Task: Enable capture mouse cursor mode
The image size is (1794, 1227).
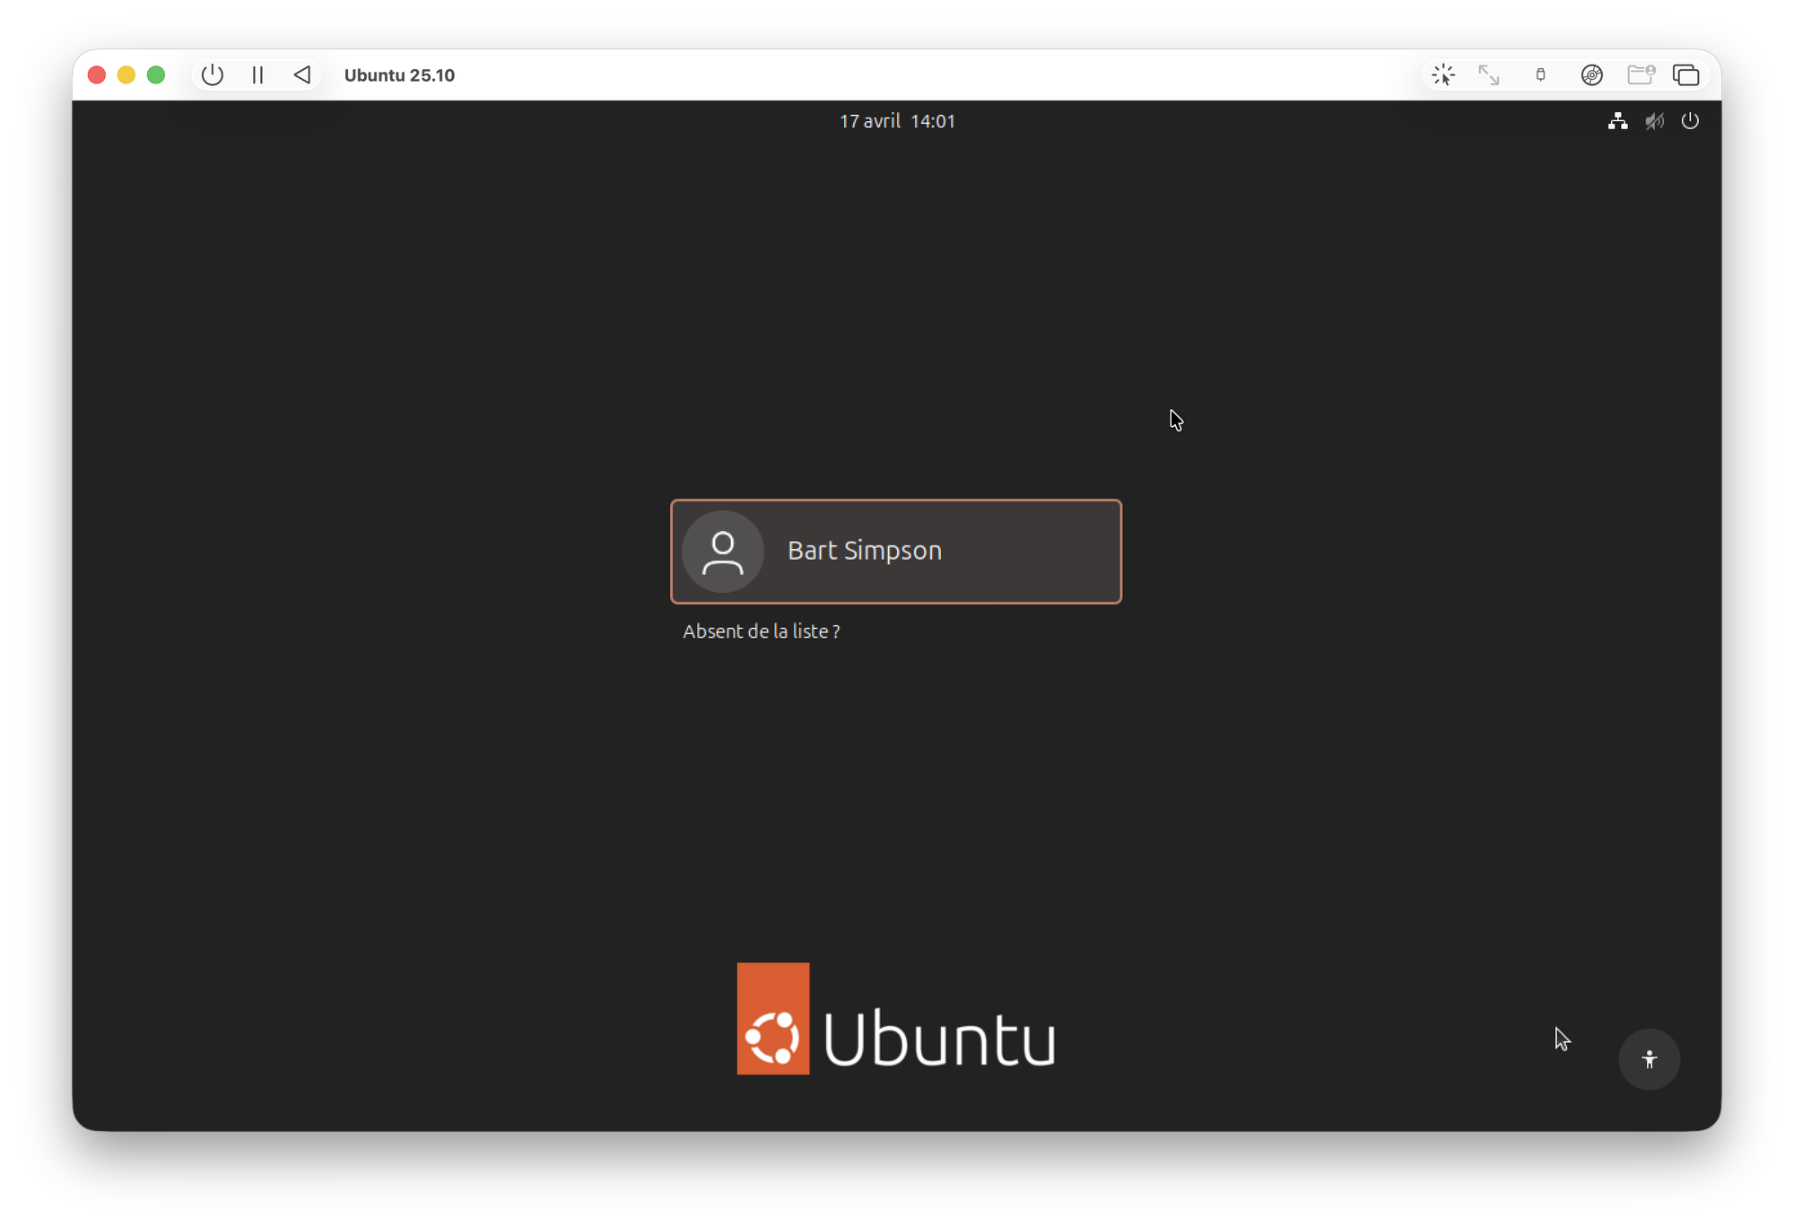Action: click(1443, 75)
